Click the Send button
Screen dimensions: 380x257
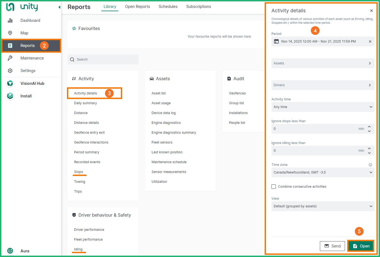pyautogui.click(x=332, y=246)
